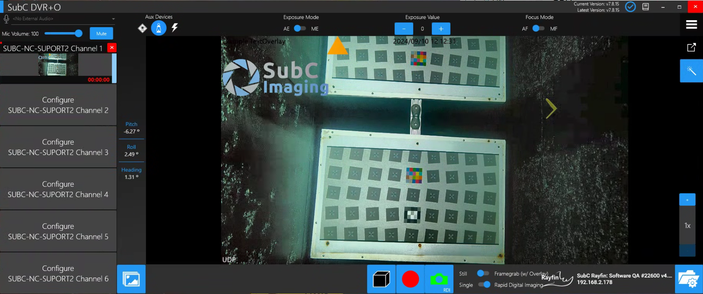The width and height of the screenshot is (703, 294).
Task: Toggle Single versus Rapid Digital Imaging
Action: tap(484, 285)
